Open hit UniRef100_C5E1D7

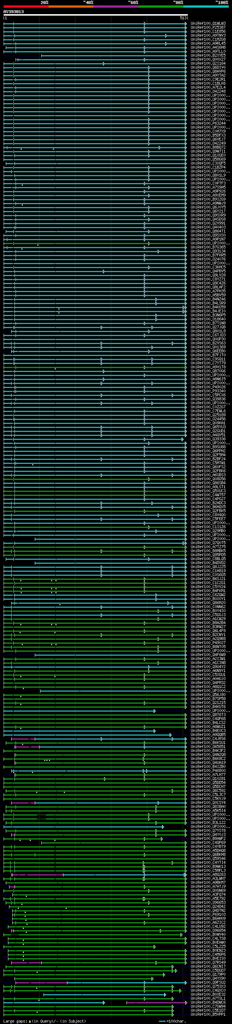208,1010
